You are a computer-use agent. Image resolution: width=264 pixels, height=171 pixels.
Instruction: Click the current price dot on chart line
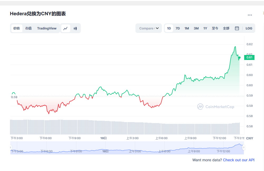pyautogui.click(x=239, y=58)
